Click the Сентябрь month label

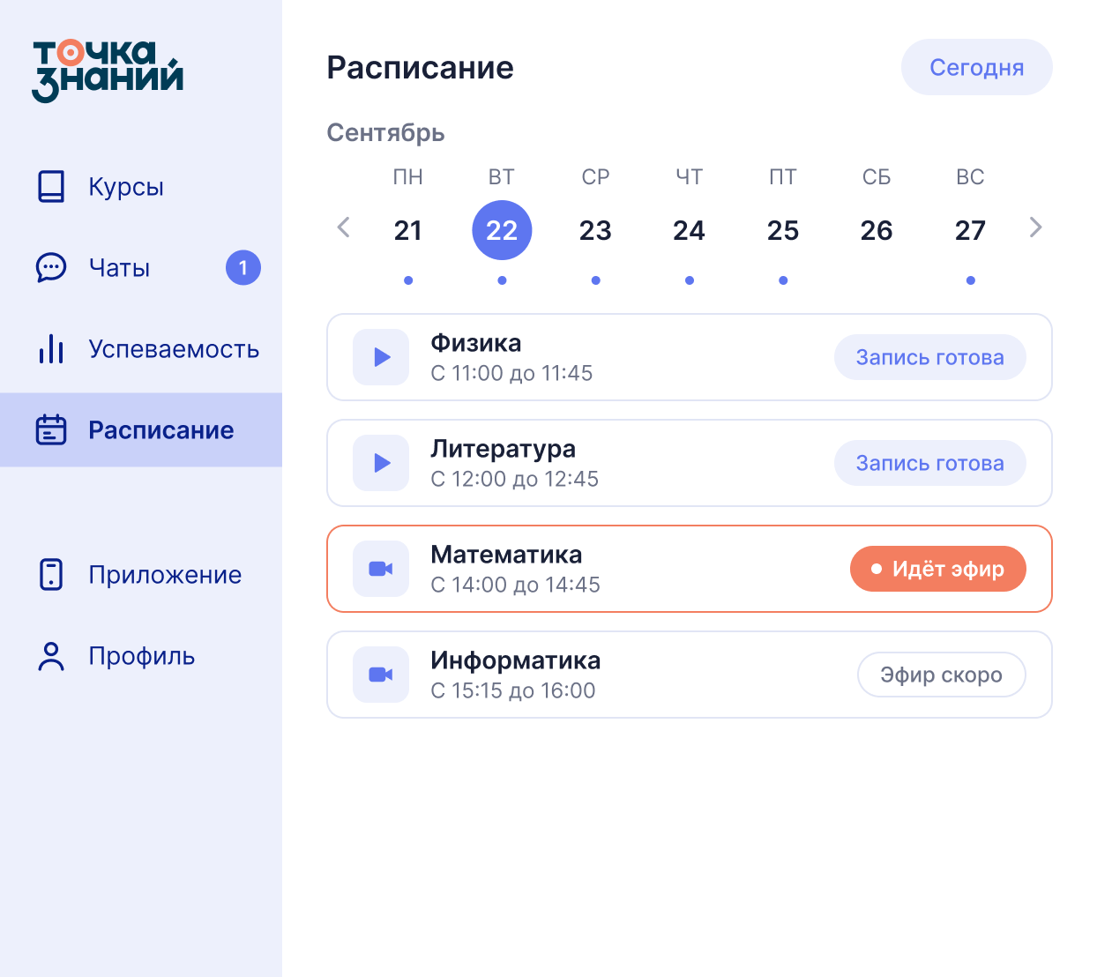[385, 133]
